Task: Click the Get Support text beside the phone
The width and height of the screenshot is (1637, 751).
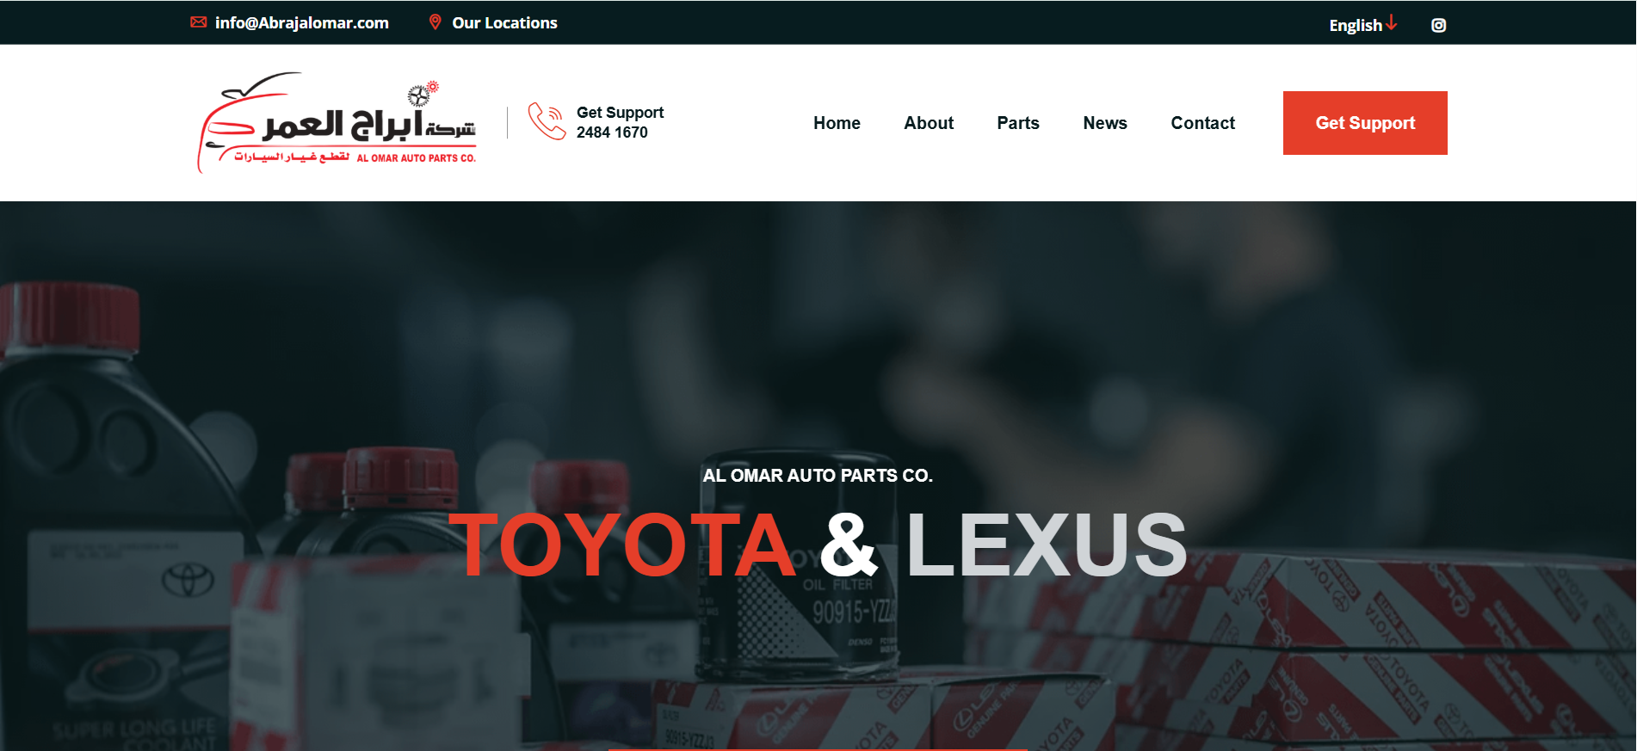Action: (620, 113)
